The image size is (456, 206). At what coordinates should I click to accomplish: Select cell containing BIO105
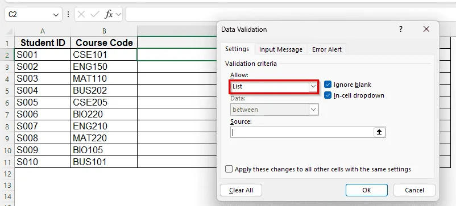(x=104, y=150)
